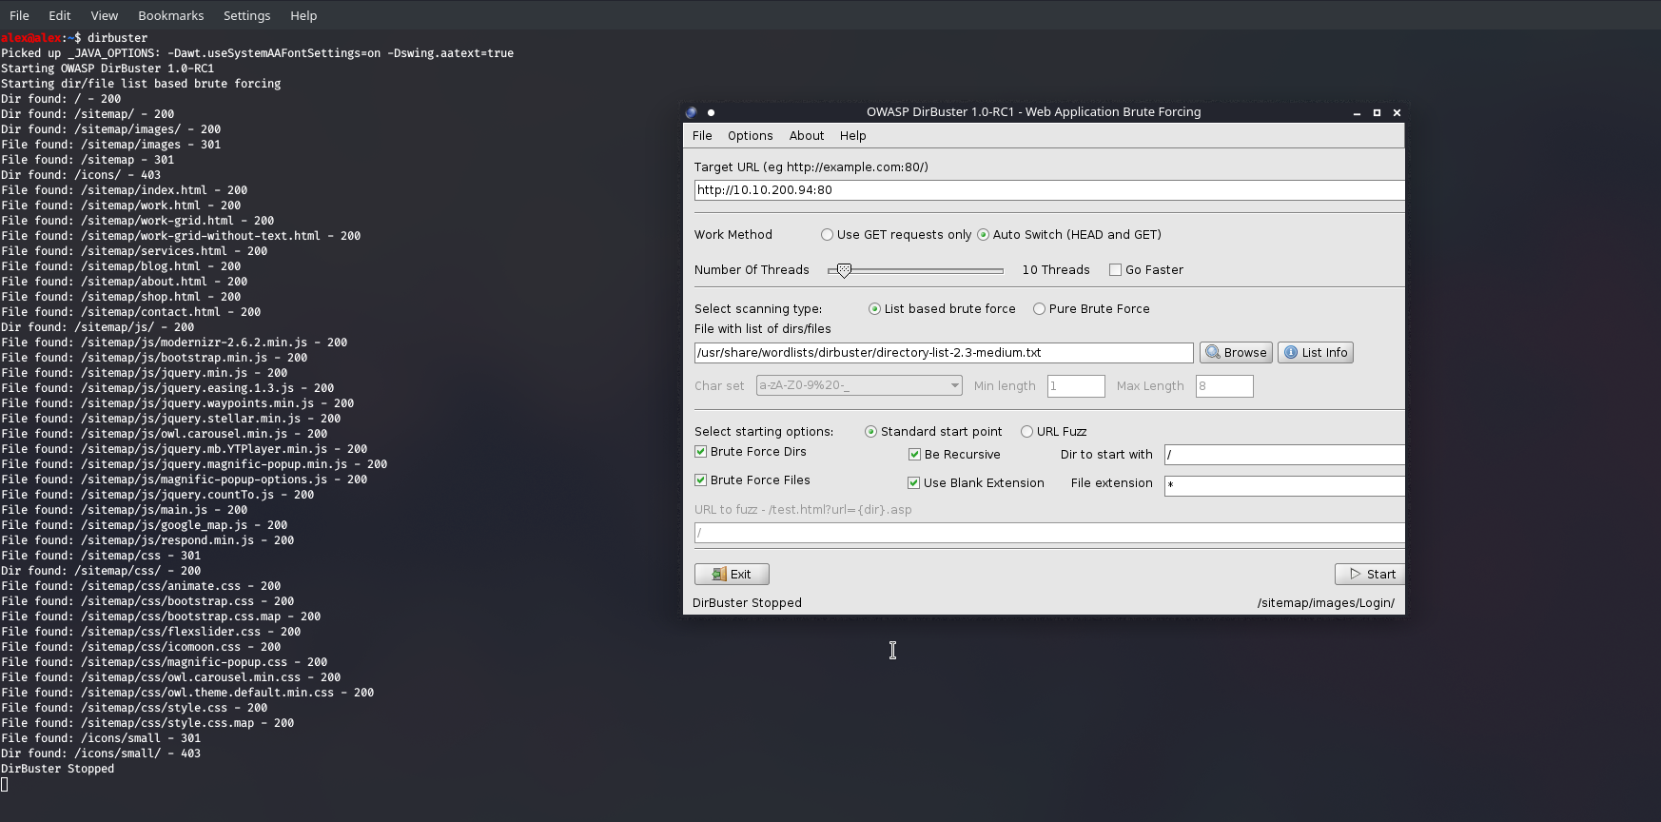1661x822 pixels.
Task: Click the terminal prompt line with dirbuster command
Action: [74, 38]
